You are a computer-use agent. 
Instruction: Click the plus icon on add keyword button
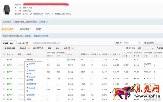pos(5,48)
